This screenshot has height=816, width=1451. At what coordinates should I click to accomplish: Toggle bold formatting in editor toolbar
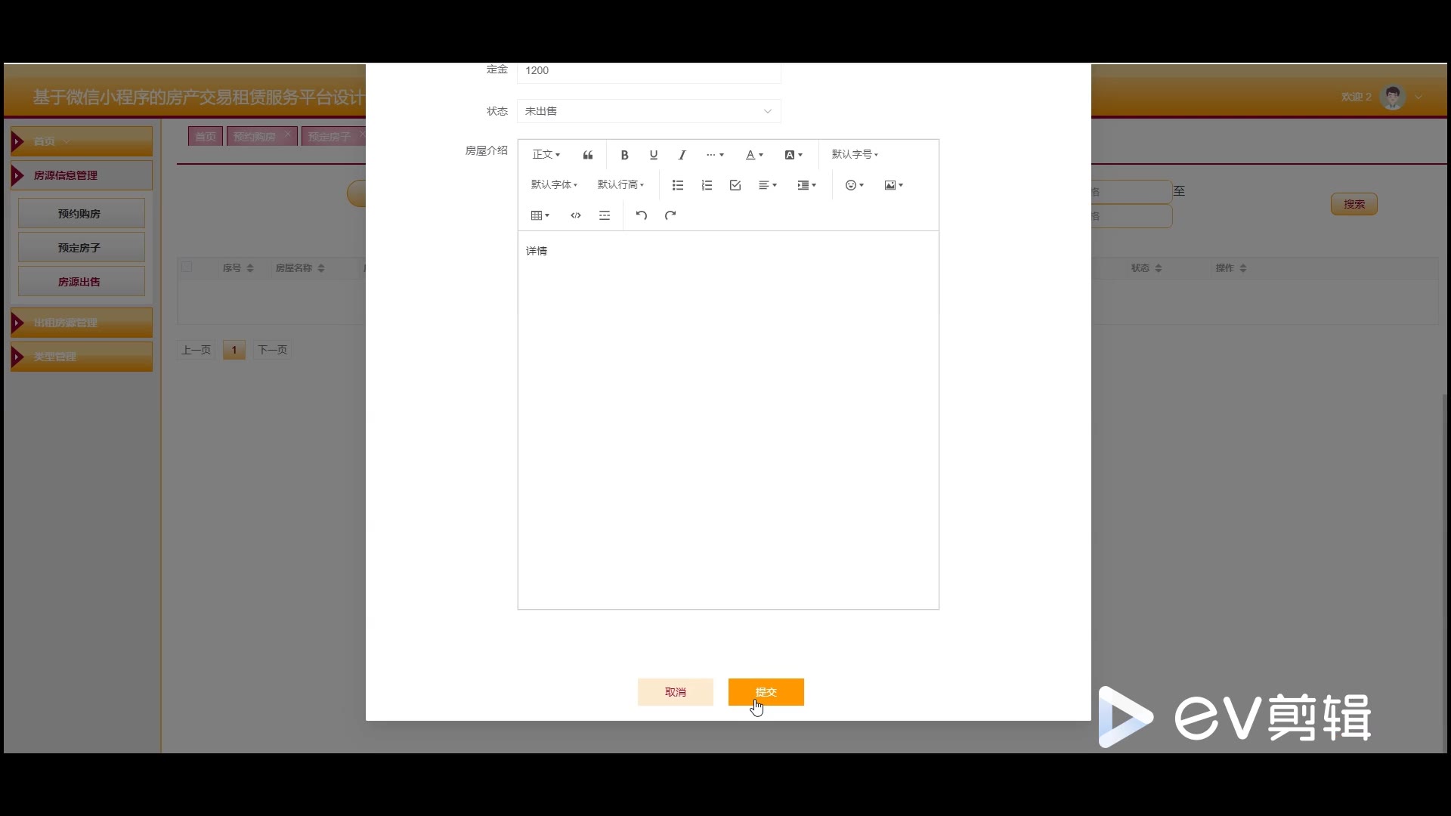click(x=624, y=155)
